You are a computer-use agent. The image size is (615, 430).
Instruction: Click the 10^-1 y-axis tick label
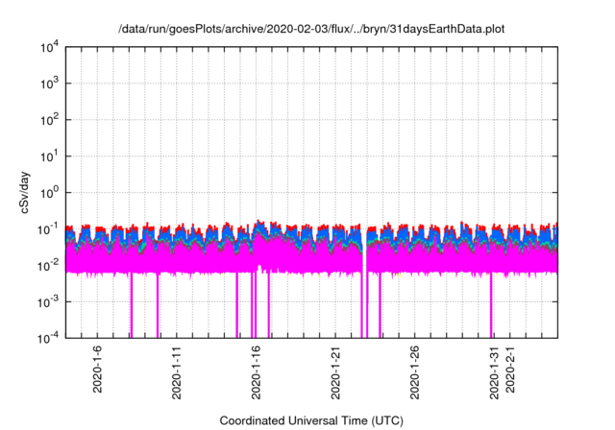(48, 228)
